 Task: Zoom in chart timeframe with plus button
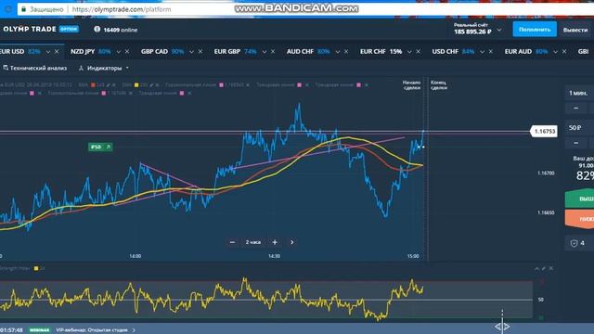275,242
